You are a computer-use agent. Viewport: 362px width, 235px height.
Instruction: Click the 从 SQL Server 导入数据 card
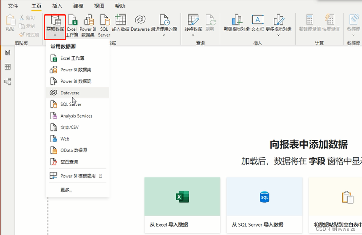(x=264, y=205)
